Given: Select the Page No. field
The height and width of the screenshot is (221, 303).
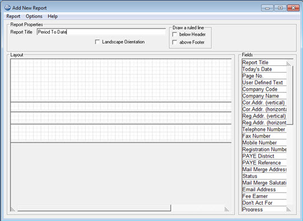Looking at the screenshot, I should [x=264, y=76].
